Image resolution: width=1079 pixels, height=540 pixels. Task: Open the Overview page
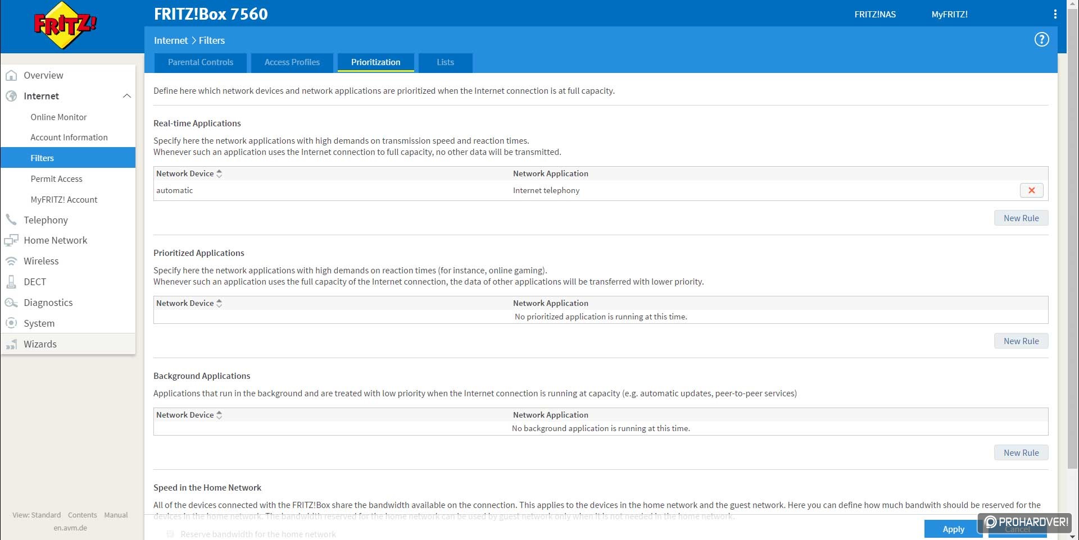(43, 75)
